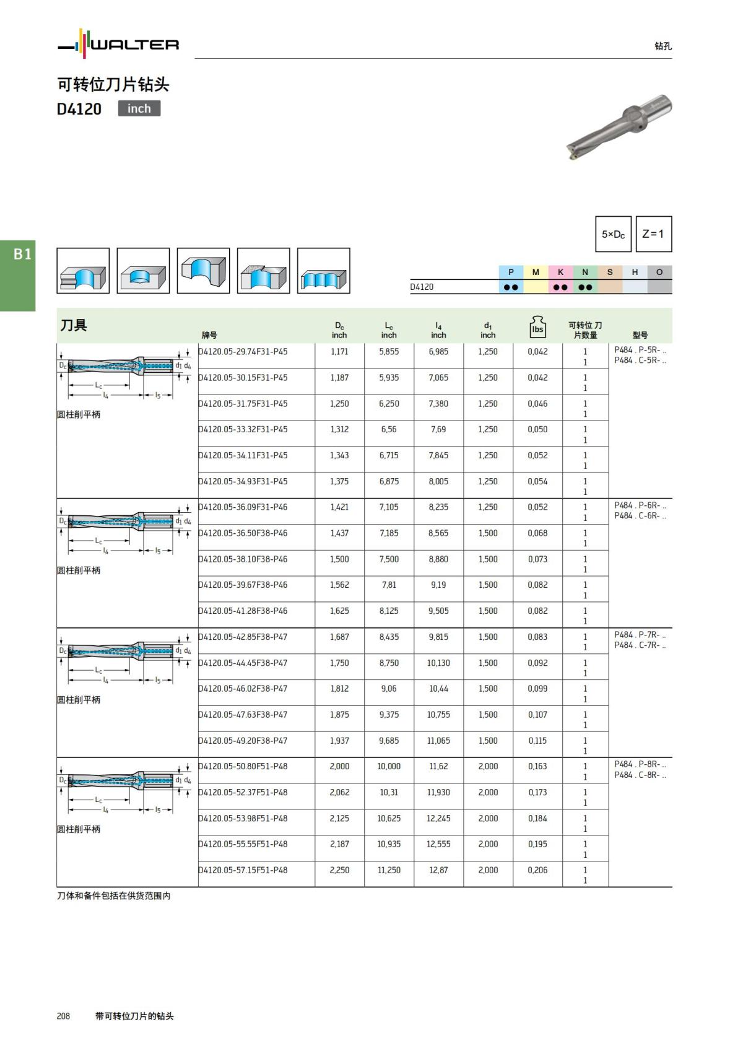
Task: Select designation D4120.05-39.67F38-P46
Action: pos(243,585)
